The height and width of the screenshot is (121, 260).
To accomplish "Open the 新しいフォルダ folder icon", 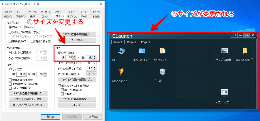I will tap(245, 51).
